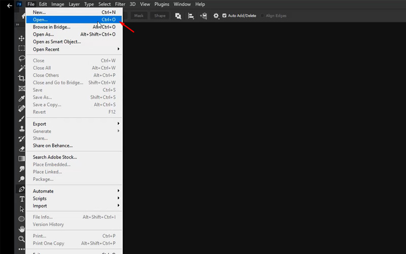Select the Smudge tool
Viewport: 406px width, 254px height.
pyautogui.click(x=21, y=169)
